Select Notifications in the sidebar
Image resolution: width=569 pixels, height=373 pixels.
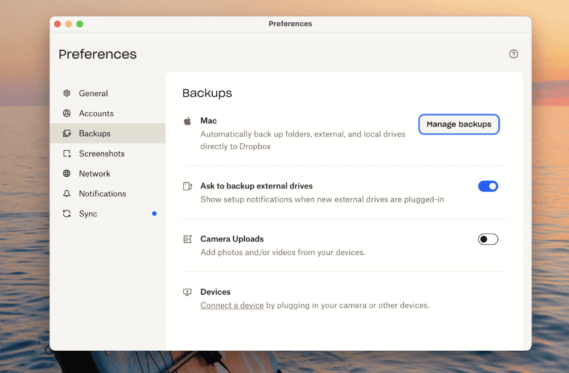coord(102,194)
